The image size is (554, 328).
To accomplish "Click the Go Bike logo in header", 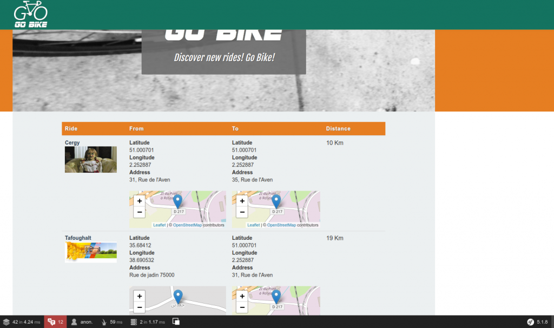I will [30, 15].
